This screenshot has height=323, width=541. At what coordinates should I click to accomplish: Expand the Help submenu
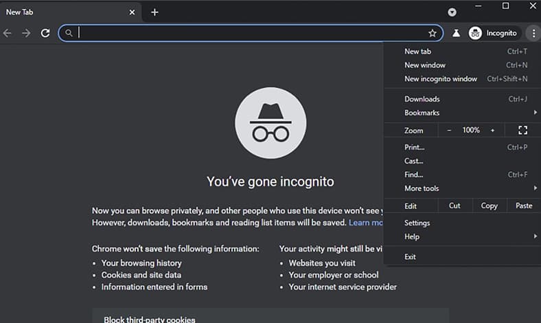pos(462,236)
